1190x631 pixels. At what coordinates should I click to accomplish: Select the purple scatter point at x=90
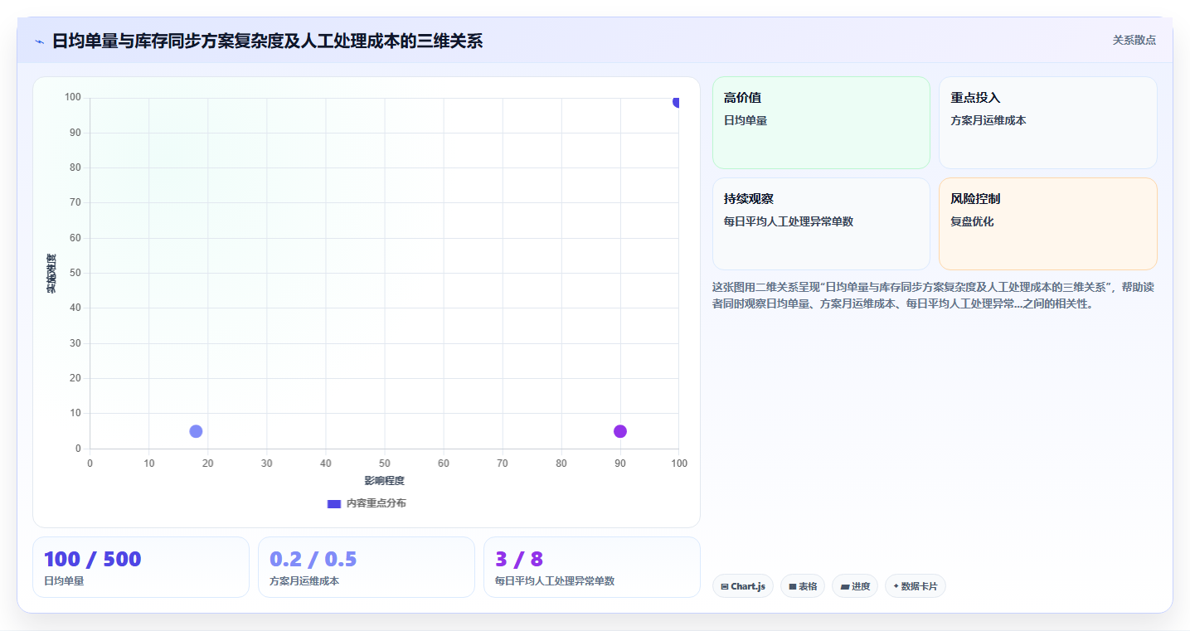620,431
